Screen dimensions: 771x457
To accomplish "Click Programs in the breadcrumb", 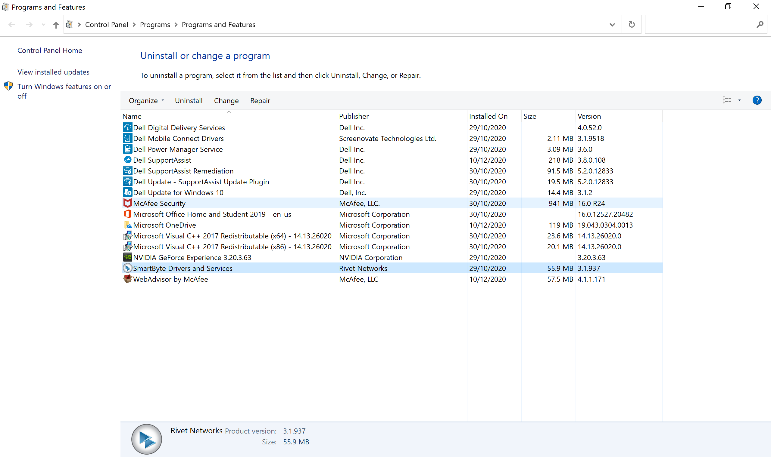I will click(x=155, y=25).
